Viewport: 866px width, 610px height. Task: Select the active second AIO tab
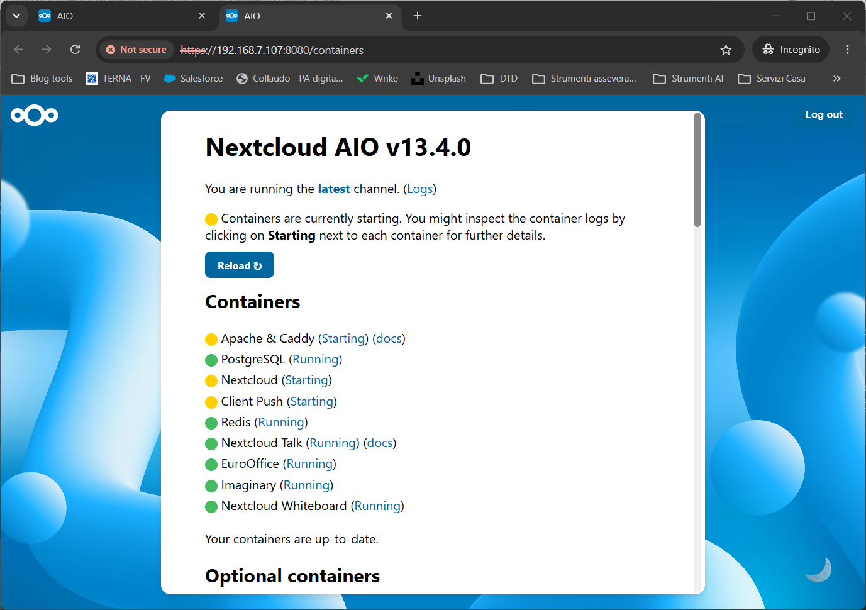click(310, 16)
